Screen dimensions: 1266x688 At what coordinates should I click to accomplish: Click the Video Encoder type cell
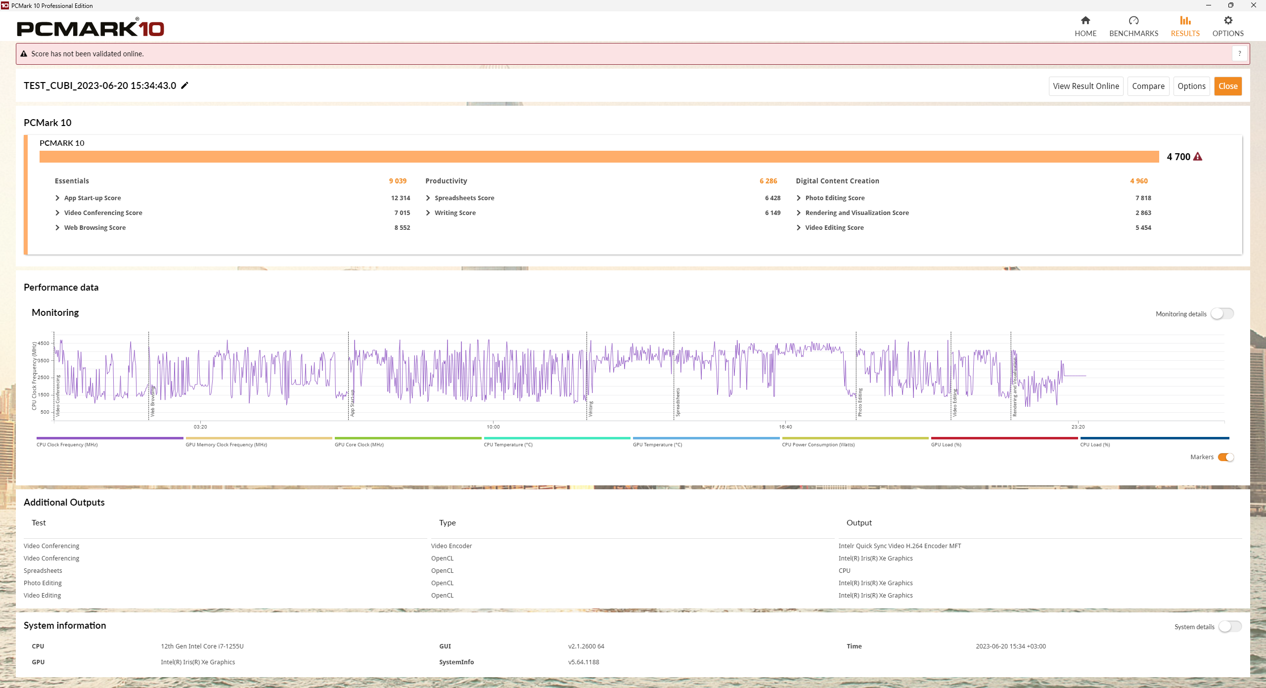pyautogui.click(x=452, y=546)
